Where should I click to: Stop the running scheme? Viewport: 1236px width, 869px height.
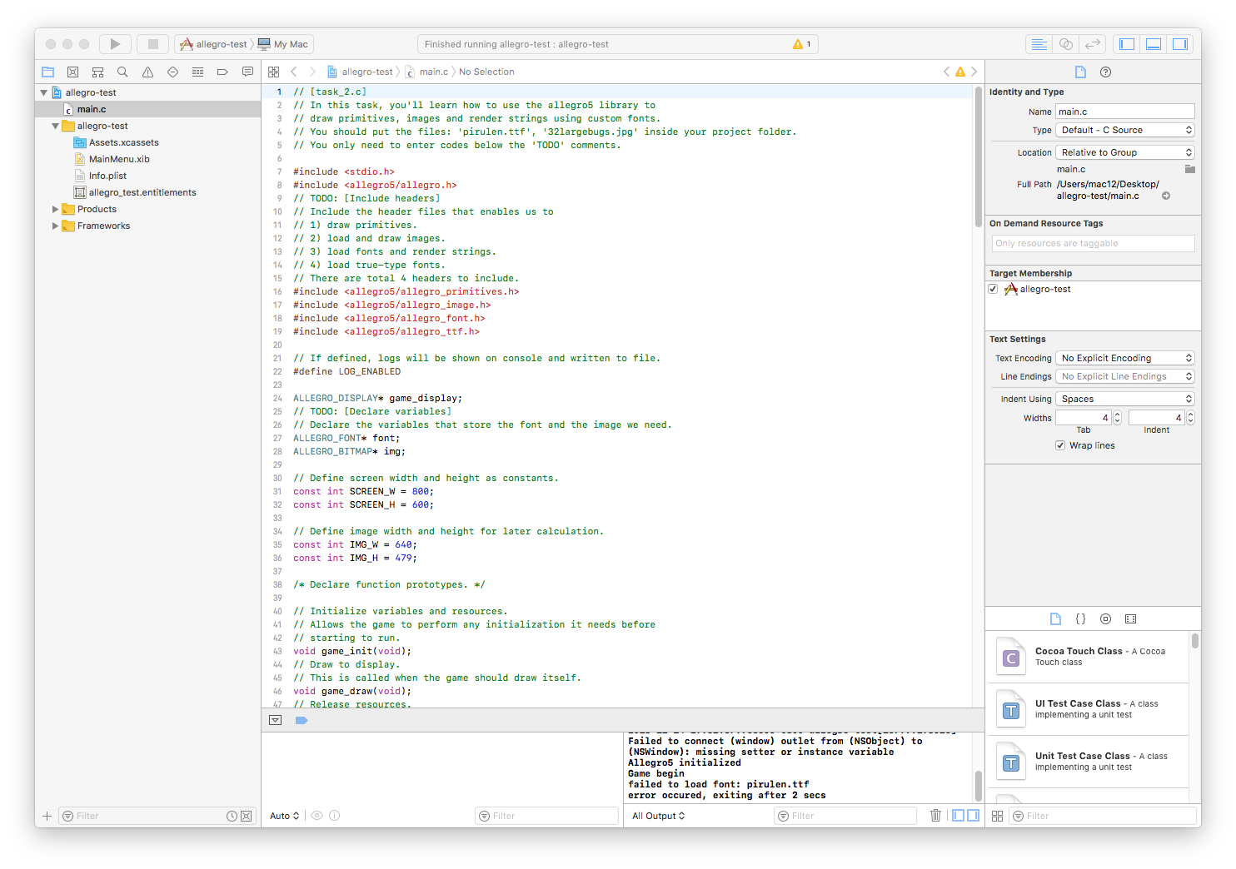(153, 44)
